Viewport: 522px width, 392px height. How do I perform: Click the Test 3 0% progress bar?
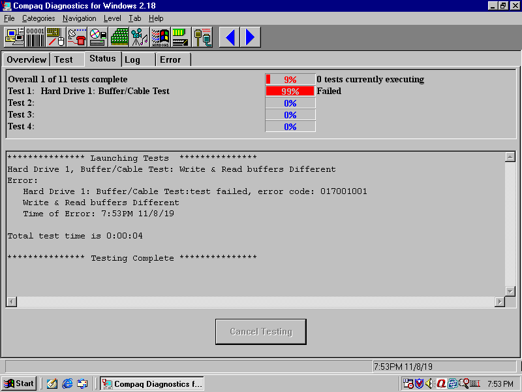[290, 115]
